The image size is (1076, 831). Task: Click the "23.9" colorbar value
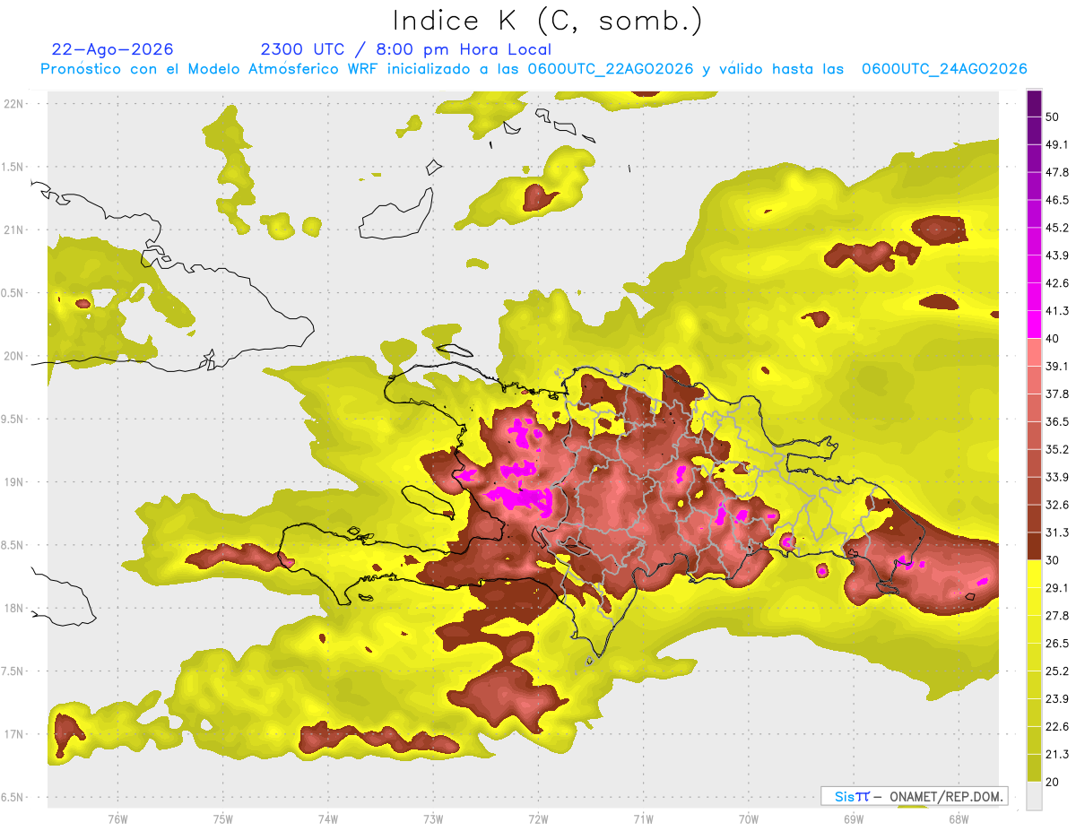click(1057, 699)
